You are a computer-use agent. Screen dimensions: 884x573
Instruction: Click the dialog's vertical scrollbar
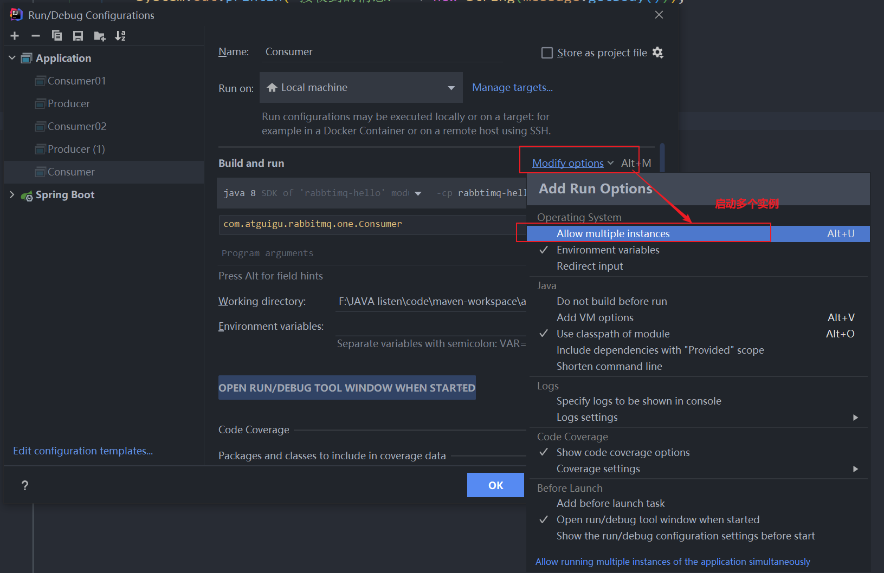click(x=662, y=157)
